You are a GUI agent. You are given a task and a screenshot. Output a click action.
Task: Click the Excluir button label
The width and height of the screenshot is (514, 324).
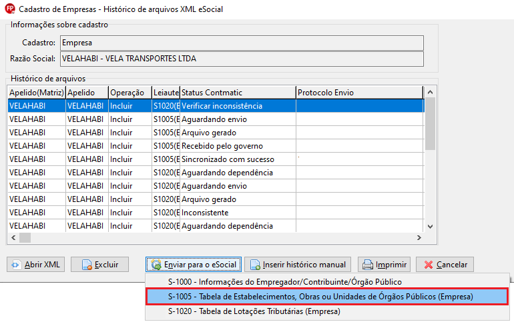point(107,265)
